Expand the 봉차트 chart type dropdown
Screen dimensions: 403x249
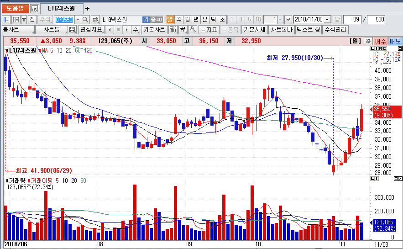coord(31,30)
